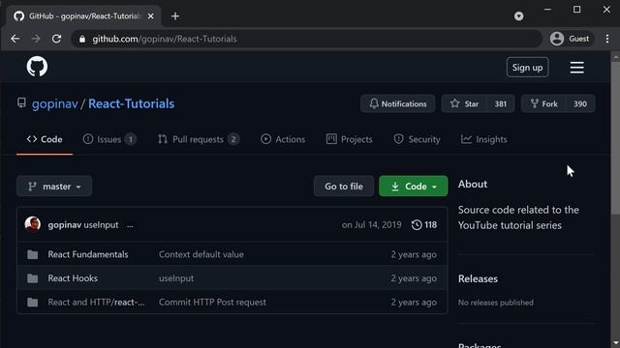The width and height of the screenshot is (620, 348).
Task: Click the scrollbar down arrow
Action: point(616,344)
